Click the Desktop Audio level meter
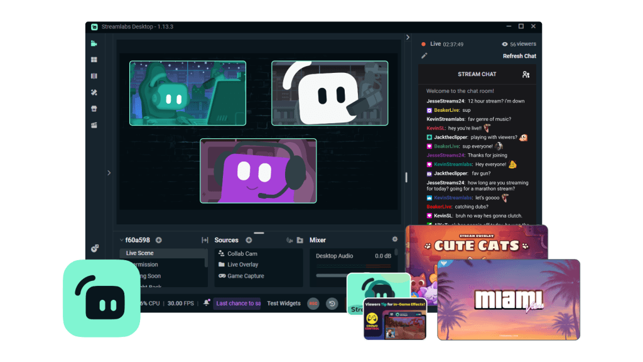Image resolution: width=643 pixels, height=362 pixels. coord(354,266)
